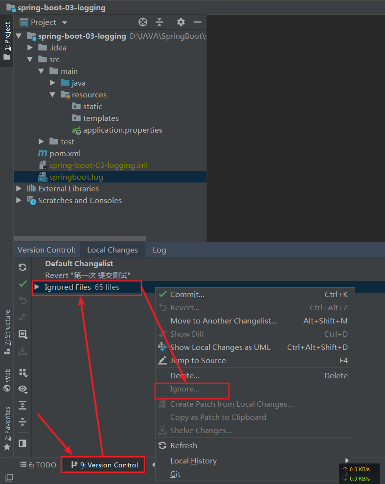This screenshot has height=484, width=385.
Task: Collapse the src folder
Action: (30, 59)
